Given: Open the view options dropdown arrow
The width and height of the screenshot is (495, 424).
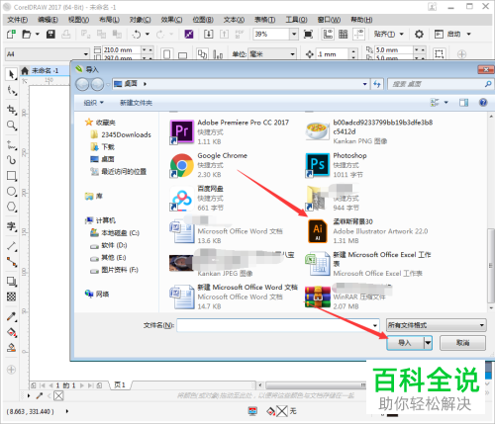Looking at the screenshot, I should click(446, 103).
